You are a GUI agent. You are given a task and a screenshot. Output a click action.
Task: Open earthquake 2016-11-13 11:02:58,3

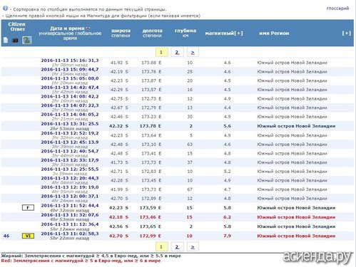coord(70,234)
